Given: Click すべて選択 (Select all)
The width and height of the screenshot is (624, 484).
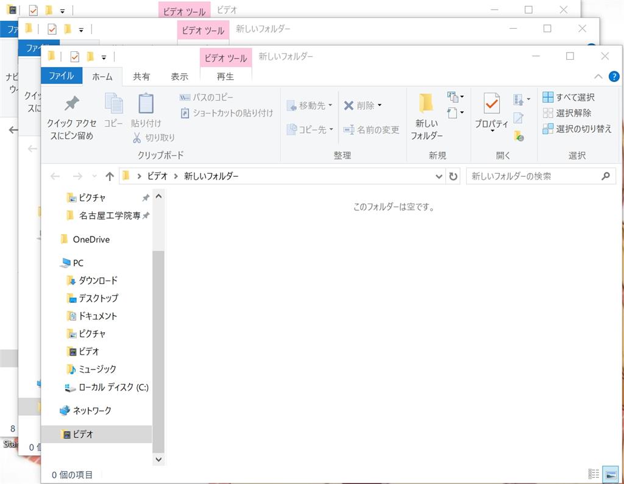Looking at the screenshot, I should [x=569, y=97].
